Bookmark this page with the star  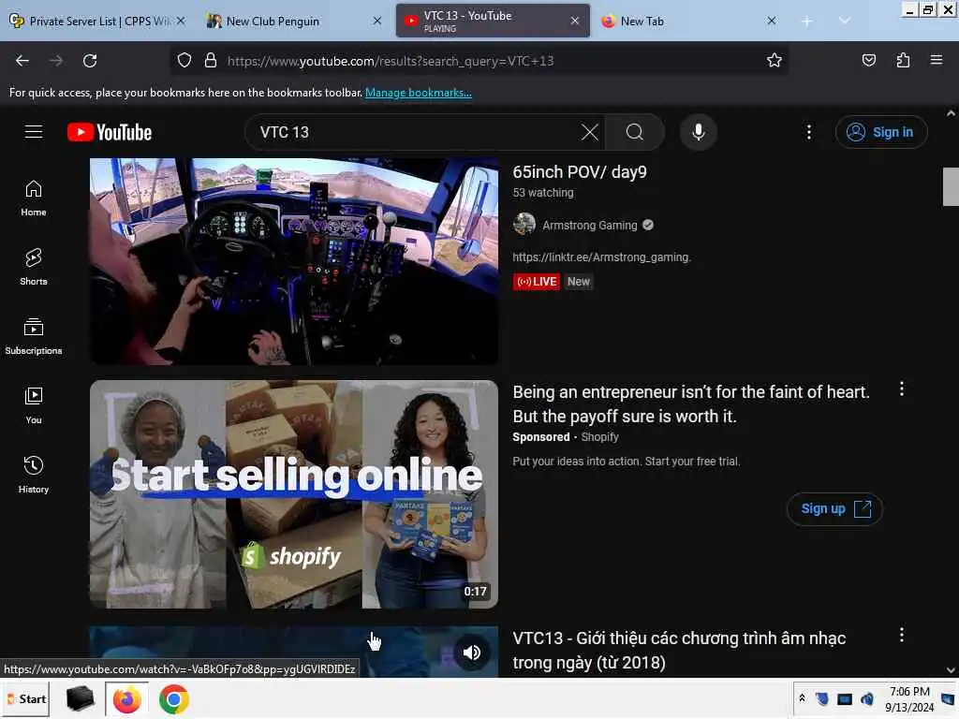pos(775,60)
